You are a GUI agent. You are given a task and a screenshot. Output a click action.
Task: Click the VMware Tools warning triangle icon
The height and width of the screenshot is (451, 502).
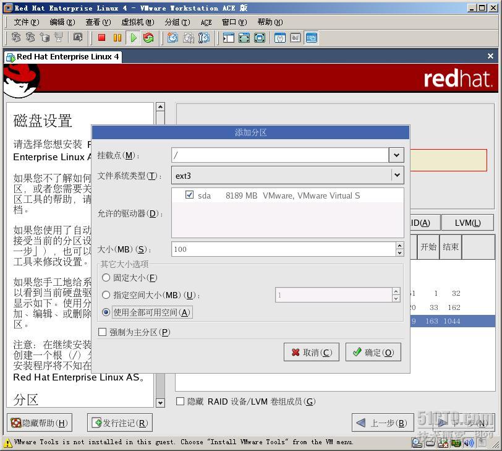pyautogui.click(x=7, y=444)
